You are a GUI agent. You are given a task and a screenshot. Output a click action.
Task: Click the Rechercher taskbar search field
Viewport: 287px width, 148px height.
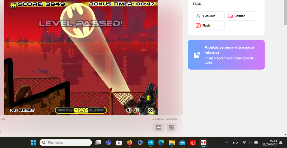tap(66, 142)
